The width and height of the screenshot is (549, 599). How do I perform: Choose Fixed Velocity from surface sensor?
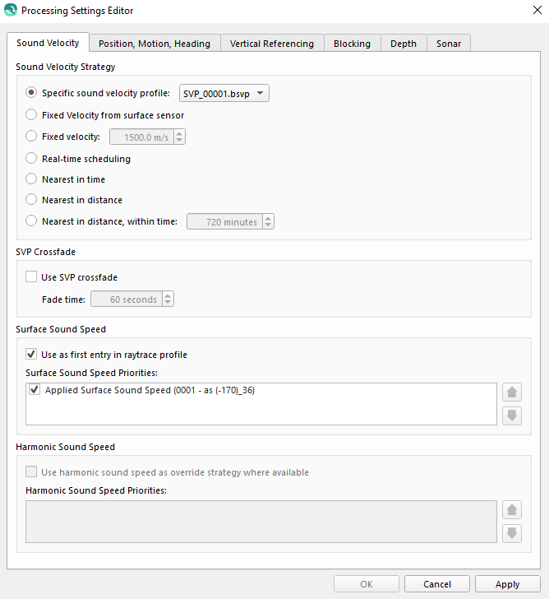click(31, 115)
